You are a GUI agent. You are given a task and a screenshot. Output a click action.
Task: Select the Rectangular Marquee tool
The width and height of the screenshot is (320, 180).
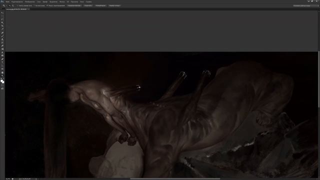tap(2, 16)
